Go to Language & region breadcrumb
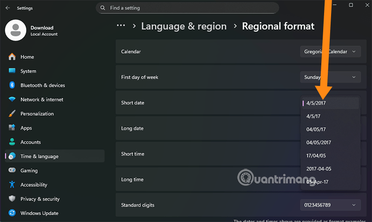The image size is (372, 222). tap(184, 26)
